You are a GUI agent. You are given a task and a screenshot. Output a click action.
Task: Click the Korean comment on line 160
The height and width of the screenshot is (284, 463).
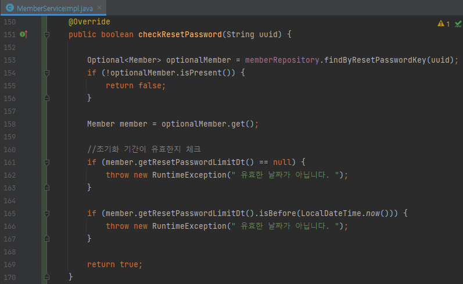tap(144, 149)
